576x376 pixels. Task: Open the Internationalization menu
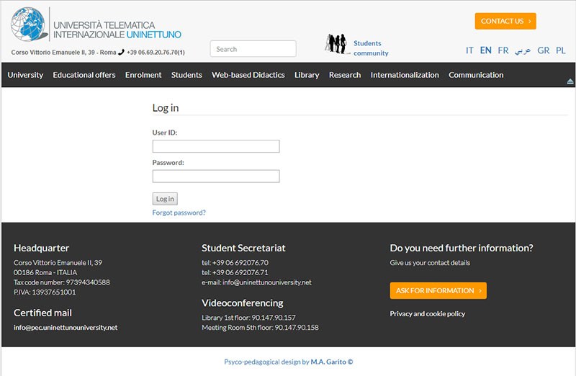(x=405, y=75)
